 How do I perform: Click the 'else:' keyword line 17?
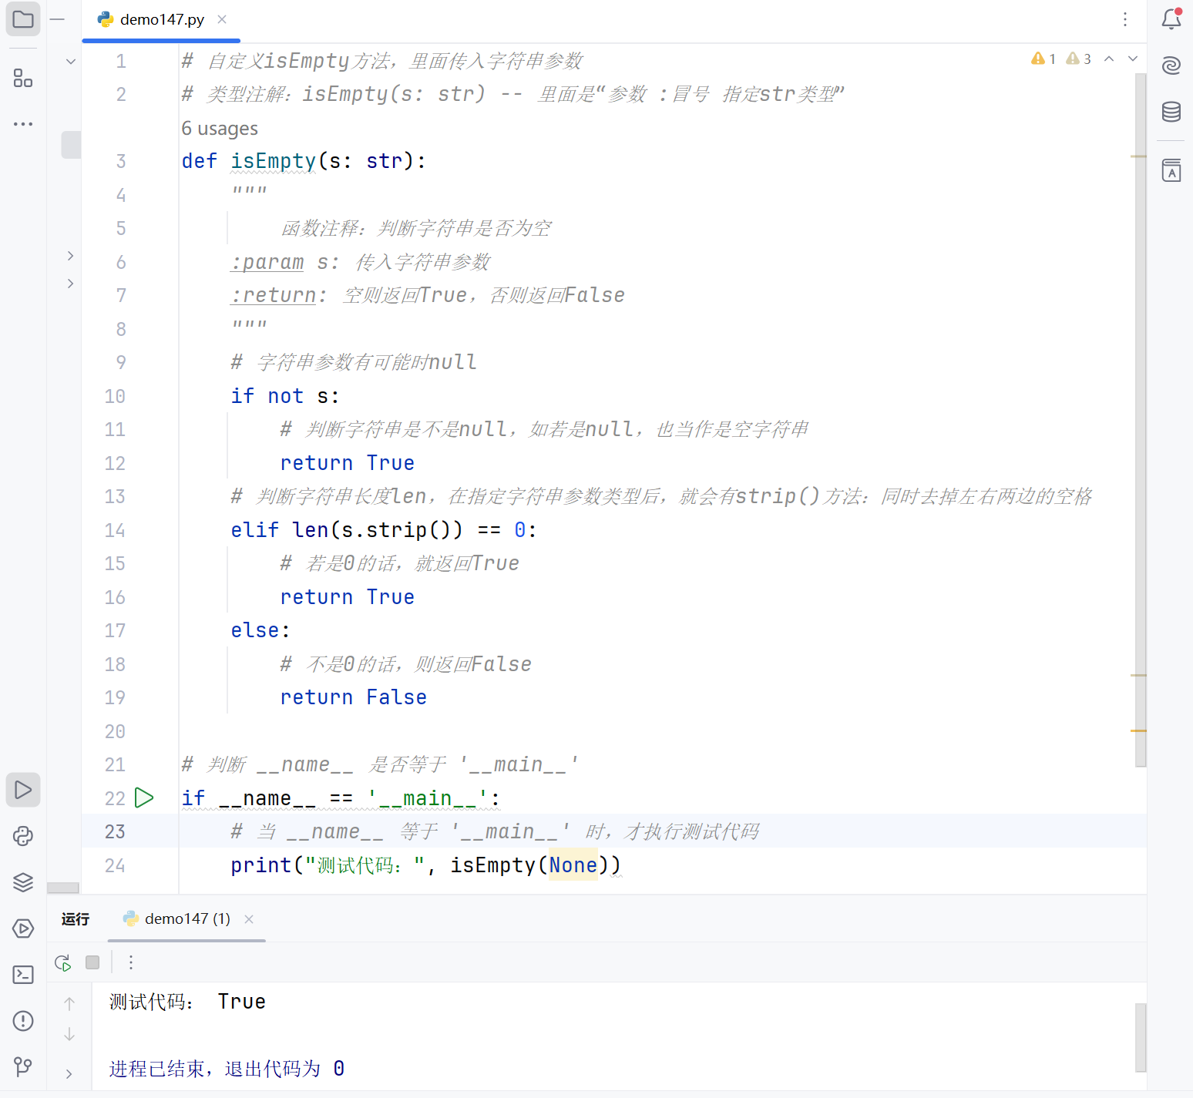click(x=260, y=630)
